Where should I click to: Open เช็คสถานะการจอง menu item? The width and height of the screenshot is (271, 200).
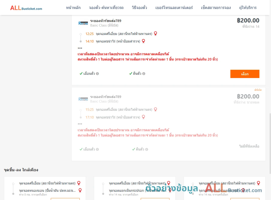216,7
